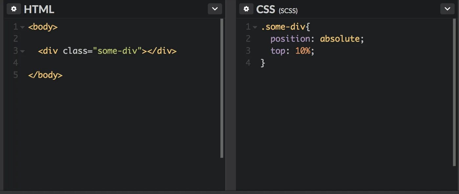
Task: Collapse the div fold arrow on HTML line 3
Action: click(22, 51)
